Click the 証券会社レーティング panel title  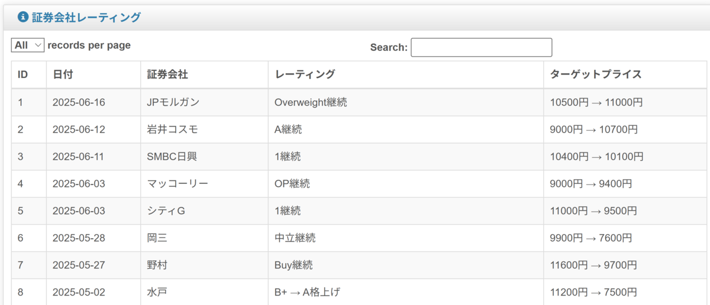pos(86,18)
